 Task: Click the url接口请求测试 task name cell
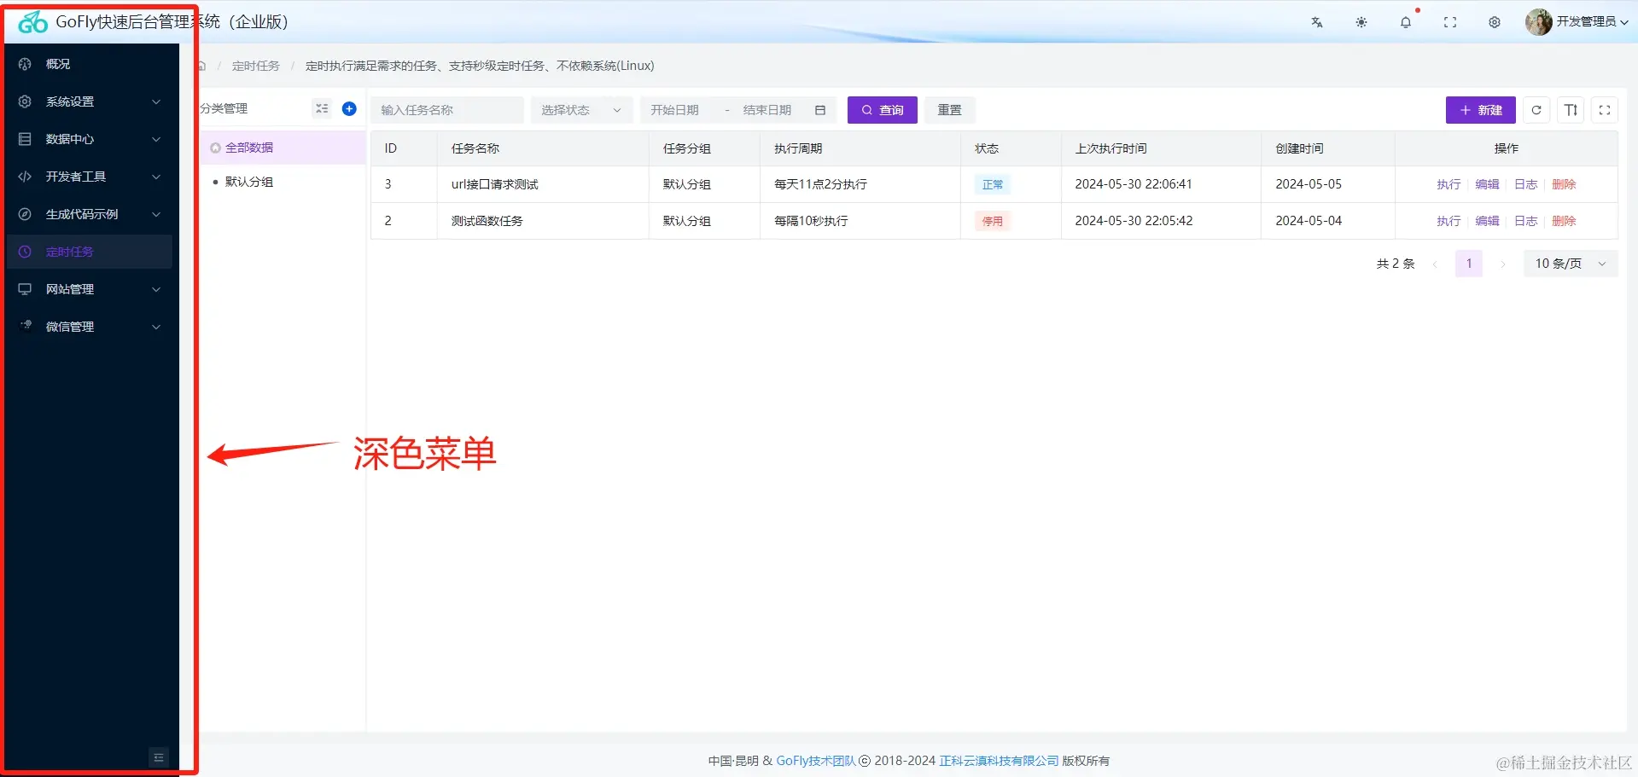point(543,184)
